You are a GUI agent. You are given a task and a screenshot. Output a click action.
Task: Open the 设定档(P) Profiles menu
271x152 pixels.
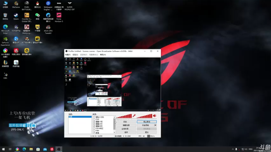[83, 55]
